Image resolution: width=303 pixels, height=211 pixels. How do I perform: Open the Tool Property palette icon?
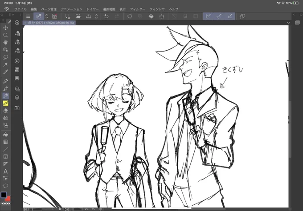click(17, 42)
